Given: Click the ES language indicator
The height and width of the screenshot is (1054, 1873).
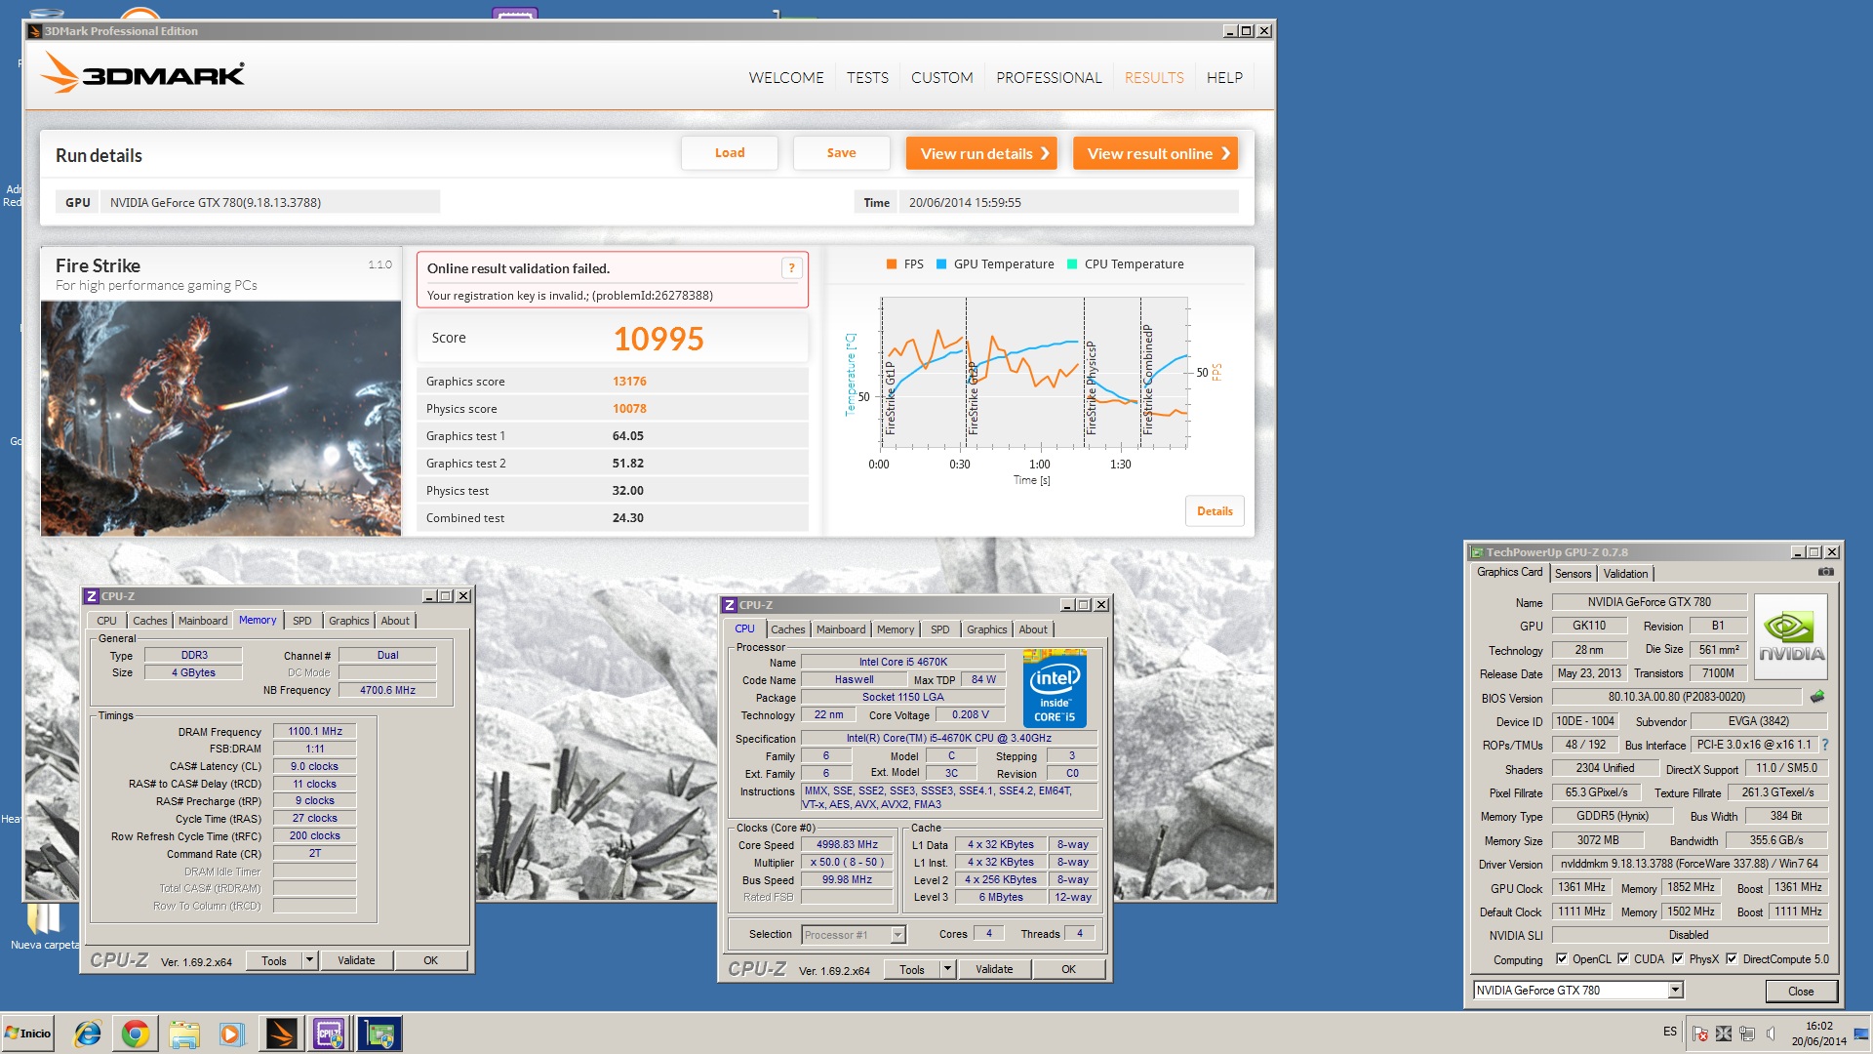Looking at the screenshot, I should click(1670, 1032).
